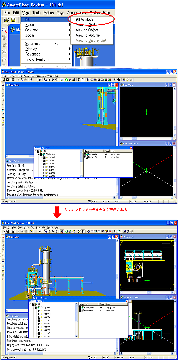Sort by Items column in middle Project Manager
Screen dimensions: 178x360
pyautogui.click(x=107, y=151)
